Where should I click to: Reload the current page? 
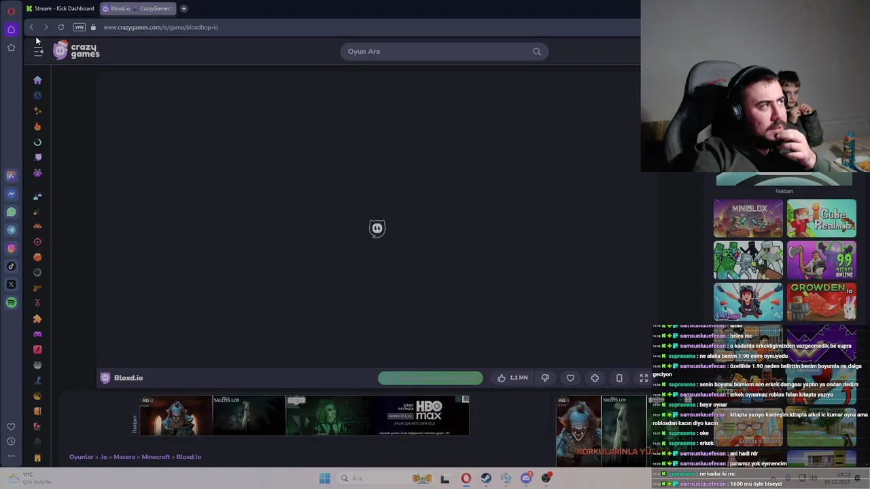coord(61,27)
